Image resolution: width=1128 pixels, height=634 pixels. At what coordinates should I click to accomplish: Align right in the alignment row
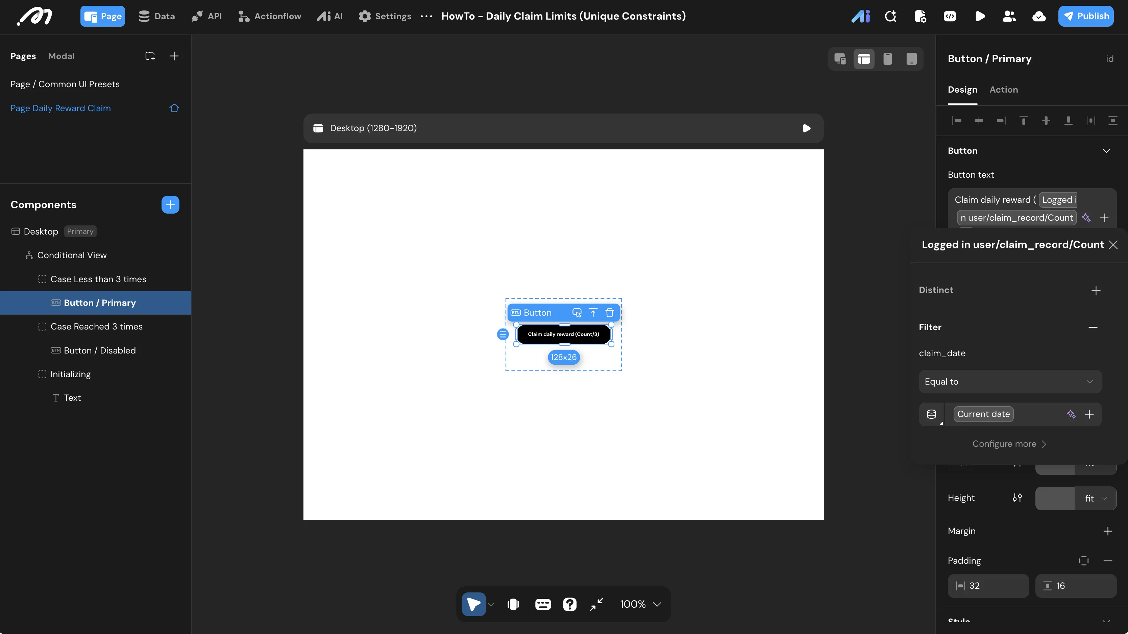click(1002, 120)
